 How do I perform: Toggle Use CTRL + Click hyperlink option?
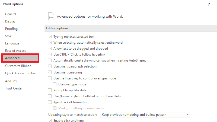pos(50,54)
